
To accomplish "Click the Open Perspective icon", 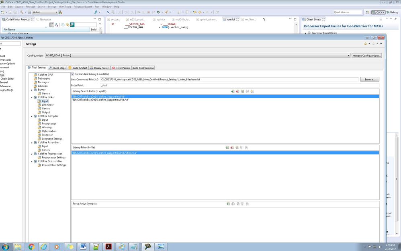I will click(x=367, y=12).
